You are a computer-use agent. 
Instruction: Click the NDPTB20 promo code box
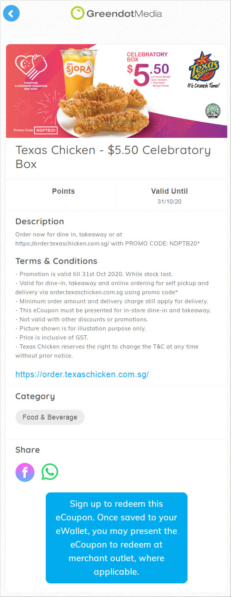pyautogui.click(x=46, y=130)
